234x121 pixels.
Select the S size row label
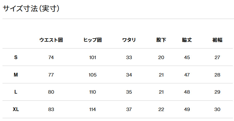click(16, 57)
